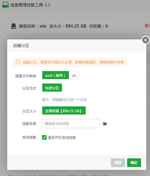Screen dimensions: 150x176
Task: Click the 磁盘名称：sda text
Action: (x=33, y=26)
